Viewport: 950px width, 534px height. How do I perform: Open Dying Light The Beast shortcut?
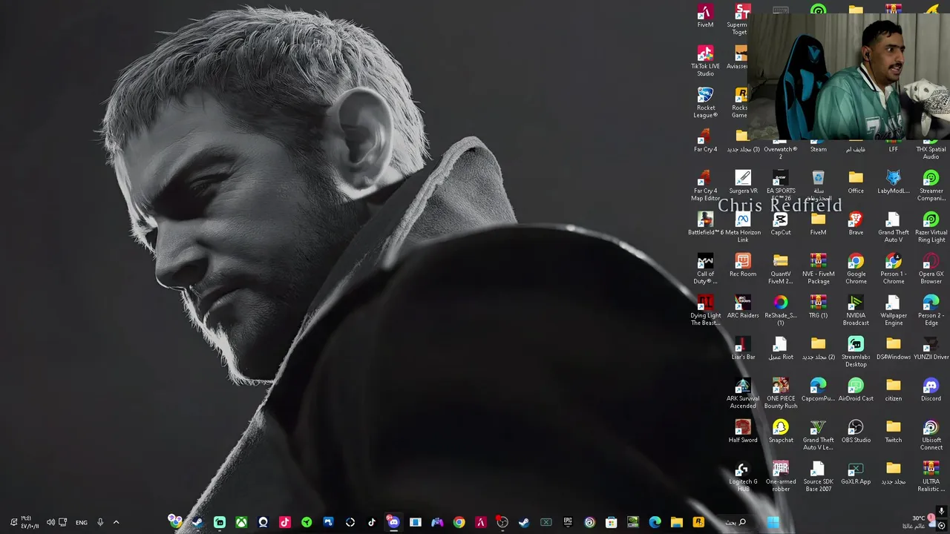[705, 310]
